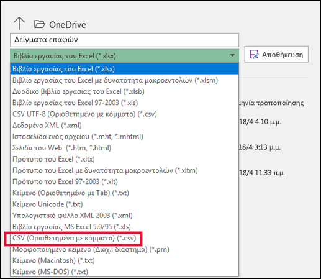321x279 pixels.
Task: Click the up arrow navigation icon
Action: coord(19,24)
